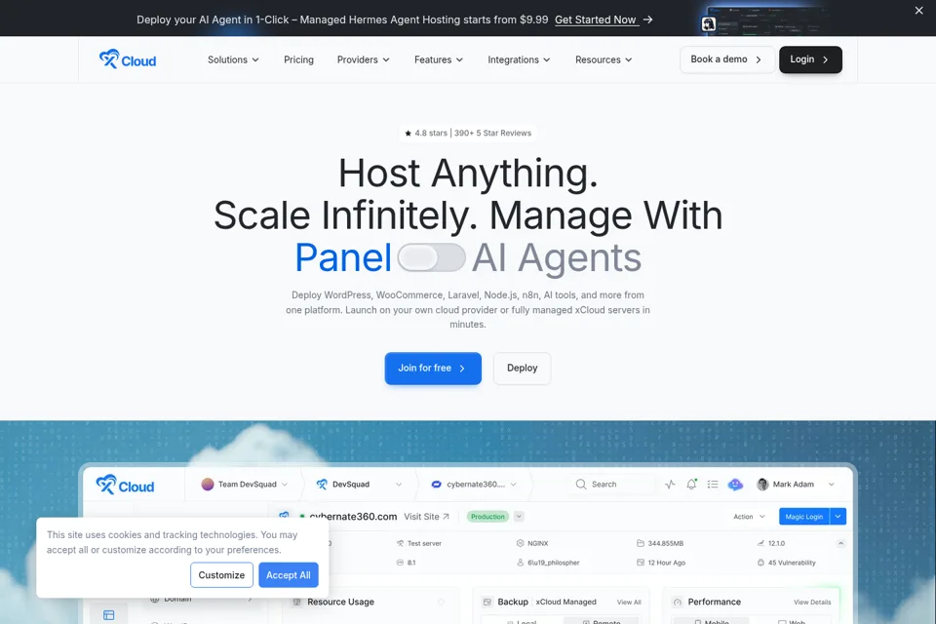Expand the Solutions menu
The height and width of the screenshot is (624, 936).
tap(233, 59)
